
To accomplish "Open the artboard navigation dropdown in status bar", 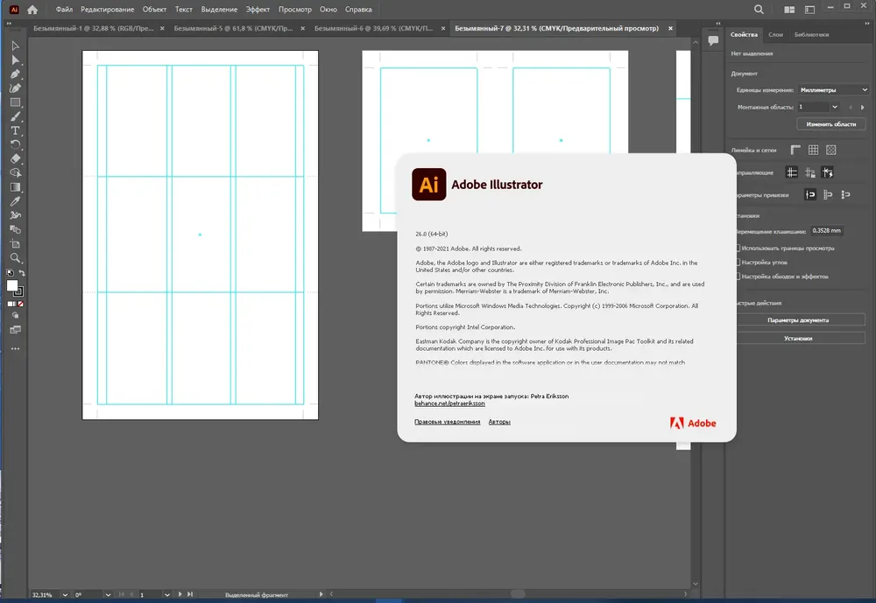I will click(x=166, y=594).
